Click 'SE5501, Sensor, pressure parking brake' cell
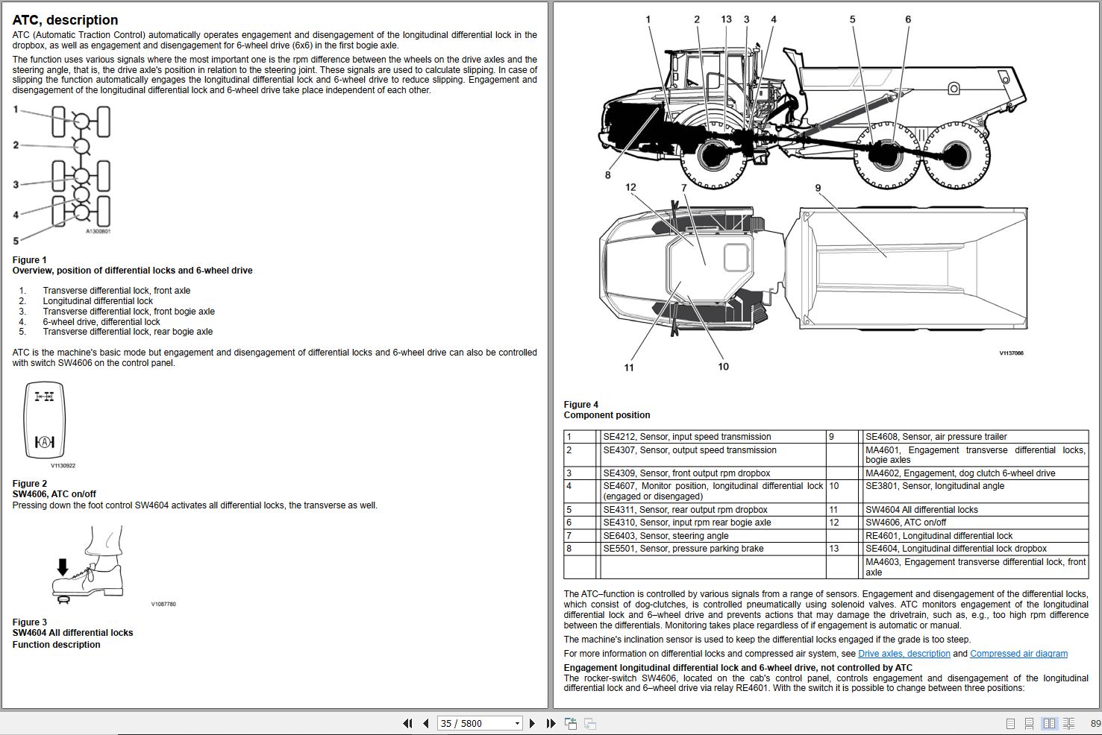The width and height of the screenshot is (1102, 735). (713, 549)
